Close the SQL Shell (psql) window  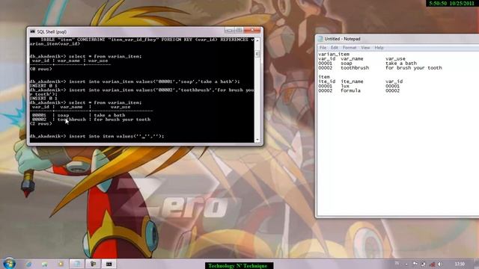tap(252, 30)
